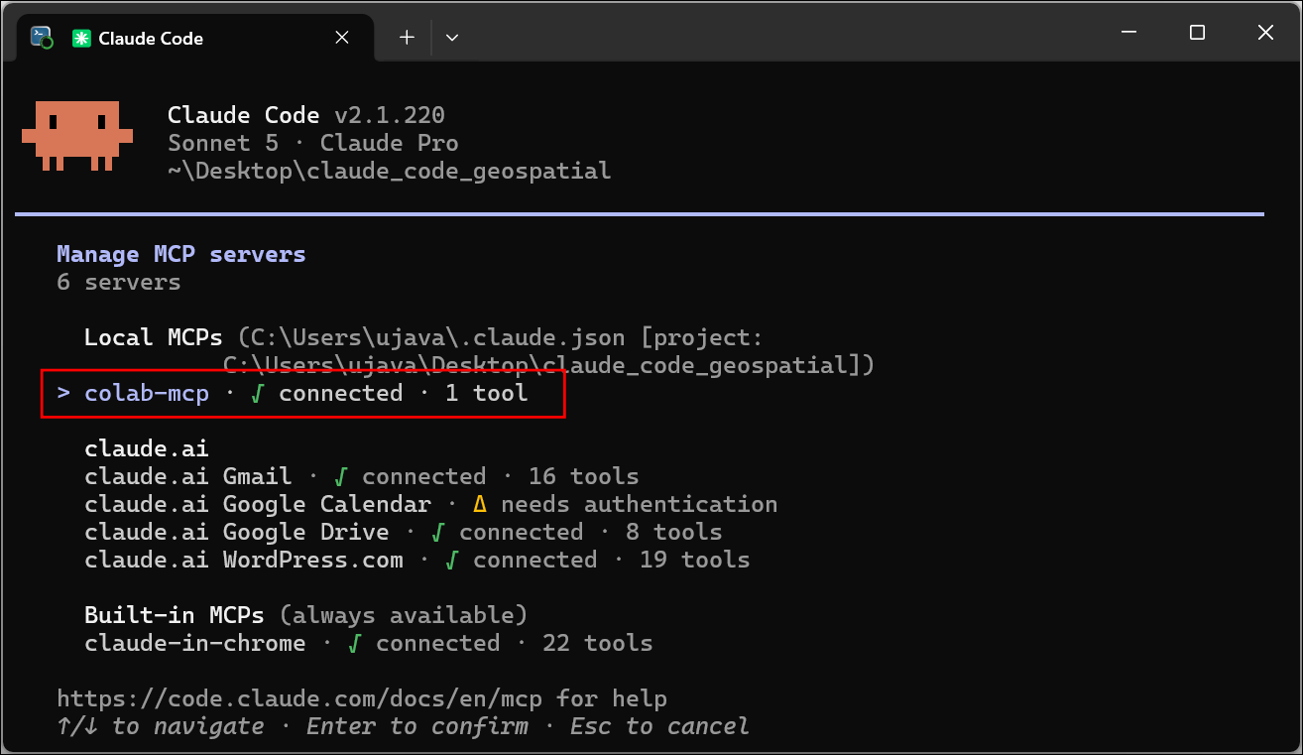
Task: Select the claude-in-chrome built-in server
Action: [368, 644]
